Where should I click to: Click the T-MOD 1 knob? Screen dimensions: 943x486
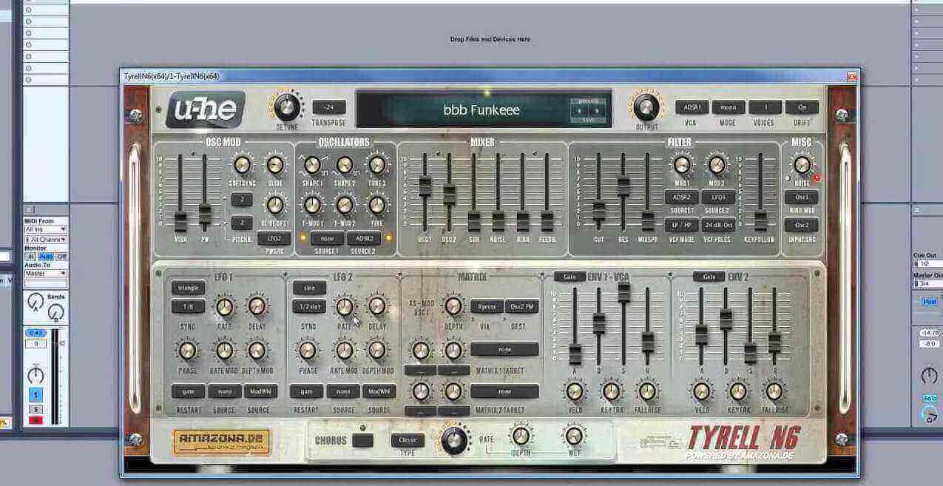[x=312, y=205]
